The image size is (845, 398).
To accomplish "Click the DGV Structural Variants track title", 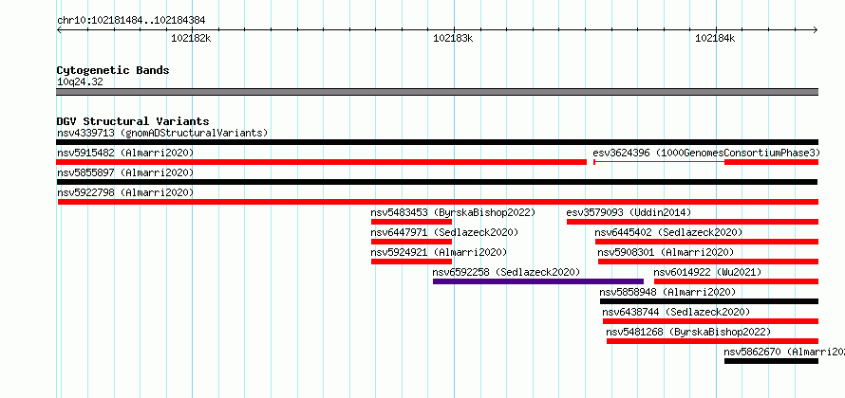I will 133,121.
